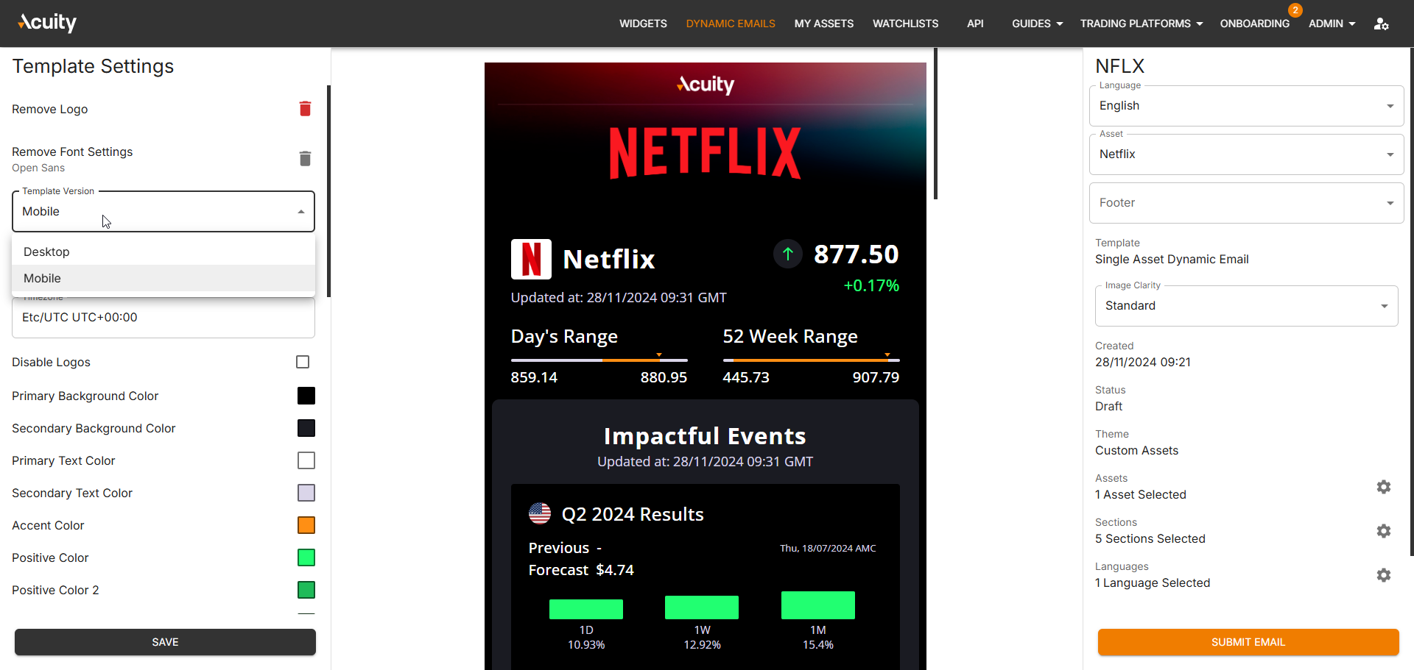
Task: Click the 1W green performance bar
Action: (702, 607)
